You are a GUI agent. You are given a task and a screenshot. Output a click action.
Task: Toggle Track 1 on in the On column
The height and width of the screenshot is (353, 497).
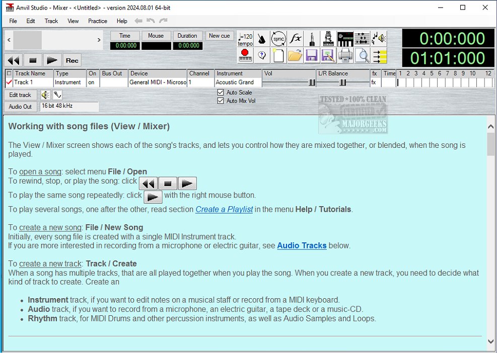[92, 82]
